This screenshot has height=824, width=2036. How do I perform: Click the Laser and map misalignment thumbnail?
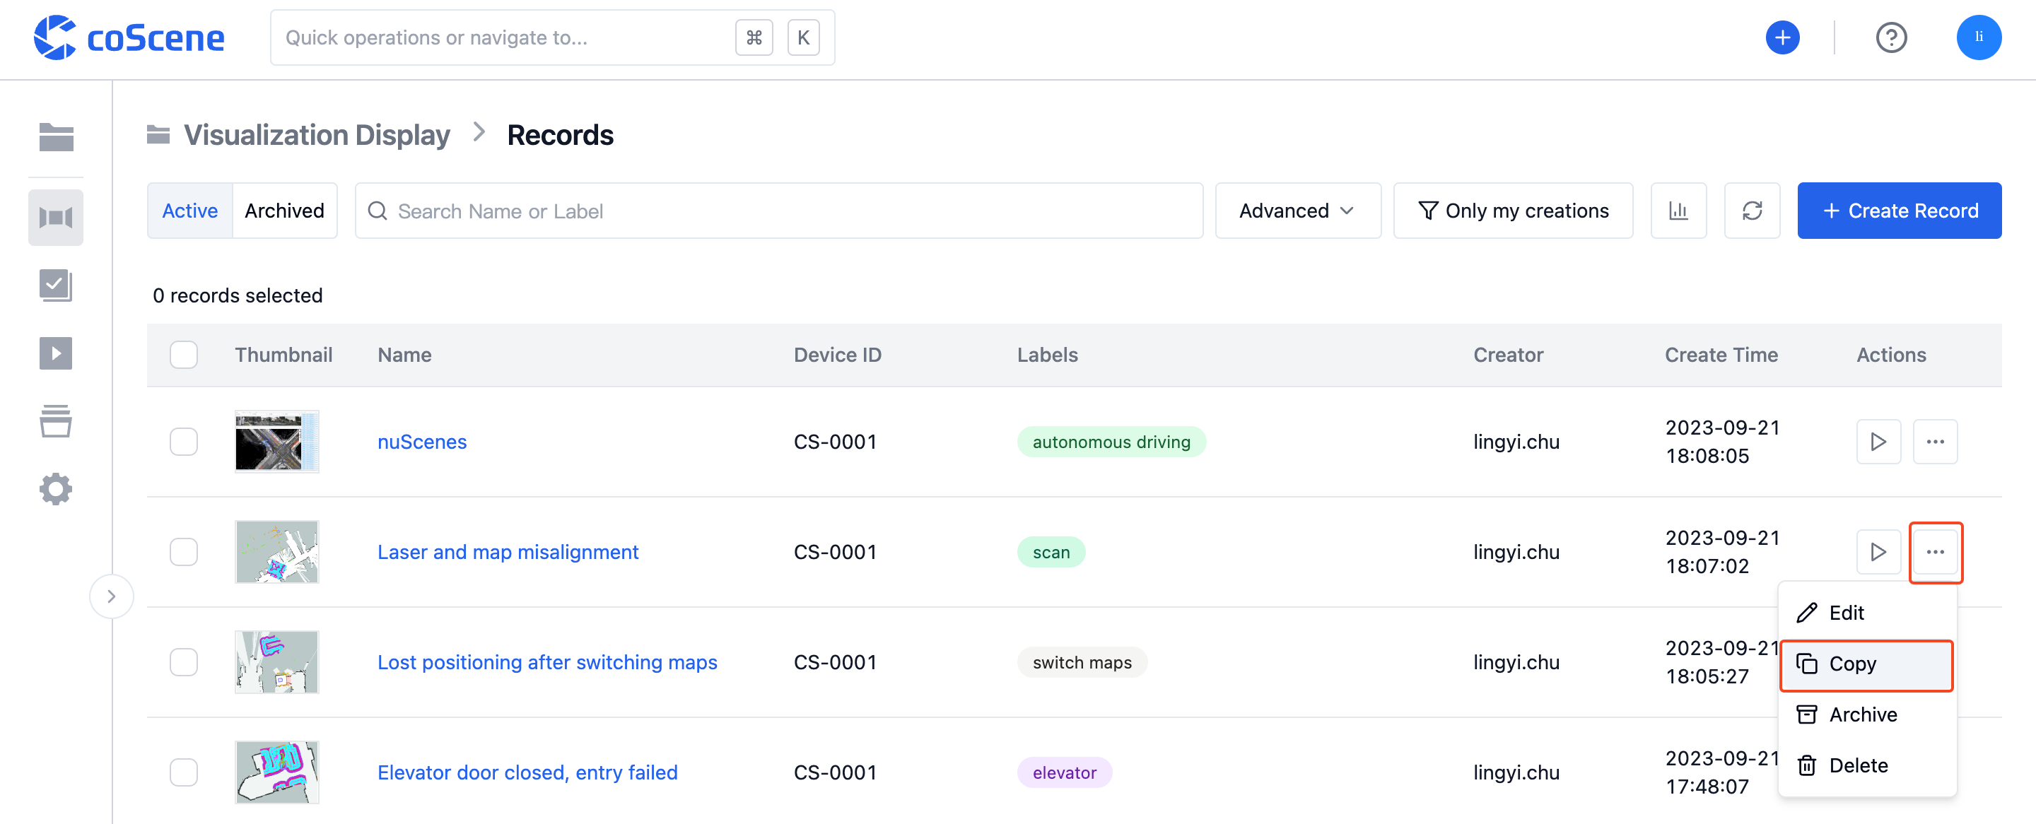coord(276,551)
